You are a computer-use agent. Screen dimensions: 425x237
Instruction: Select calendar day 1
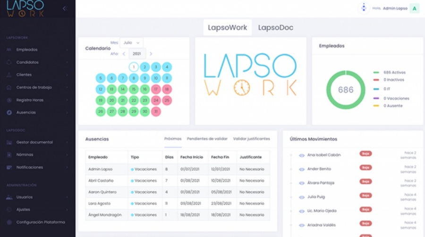(134, 67)
